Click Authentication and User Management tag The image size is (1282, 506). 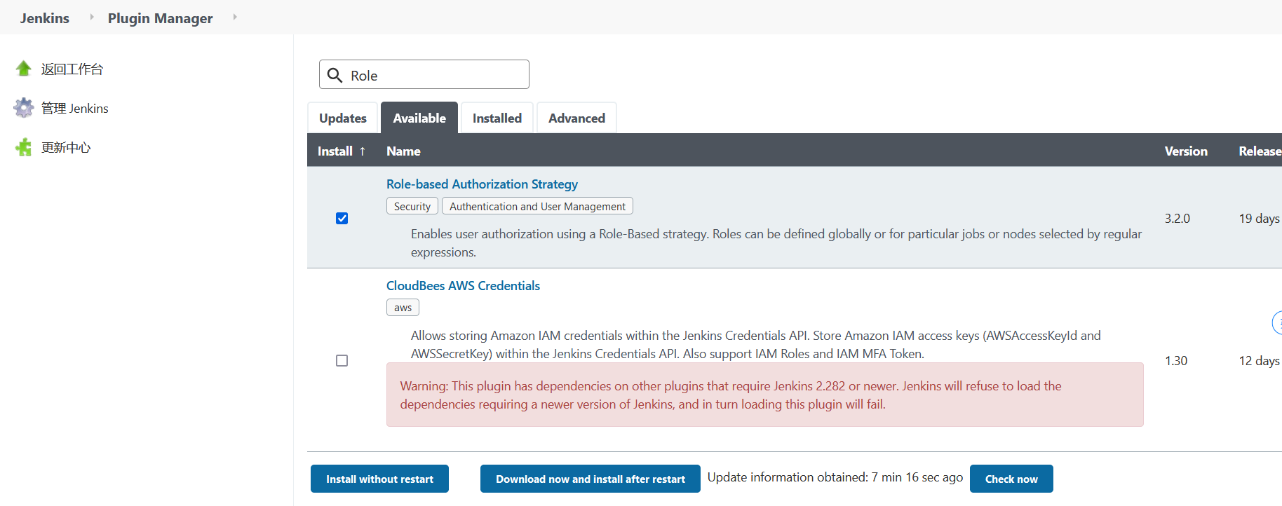537,206
